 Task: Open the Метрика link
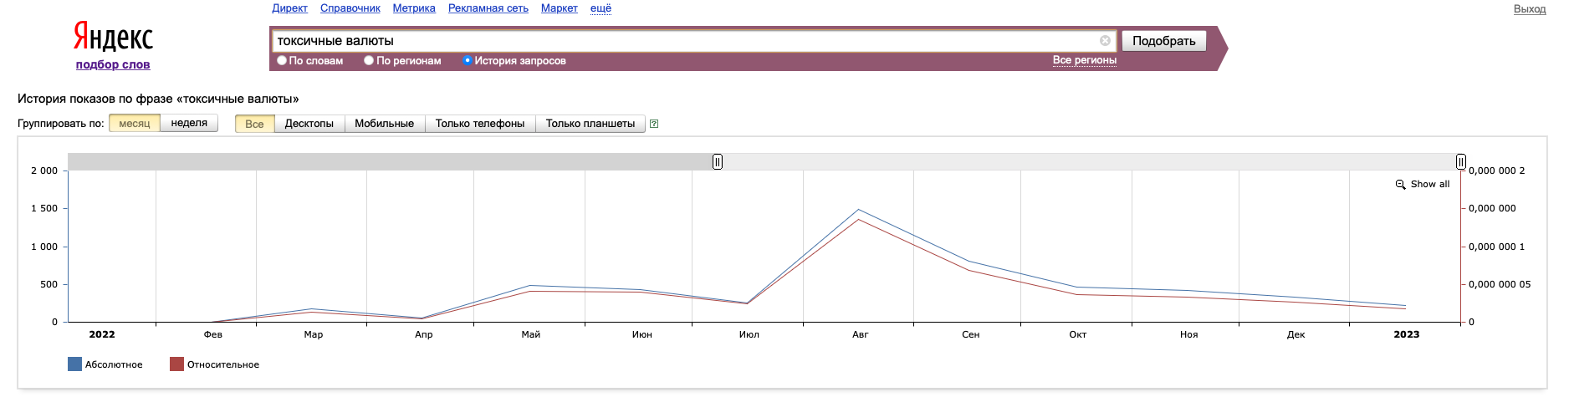pos(414,8)
